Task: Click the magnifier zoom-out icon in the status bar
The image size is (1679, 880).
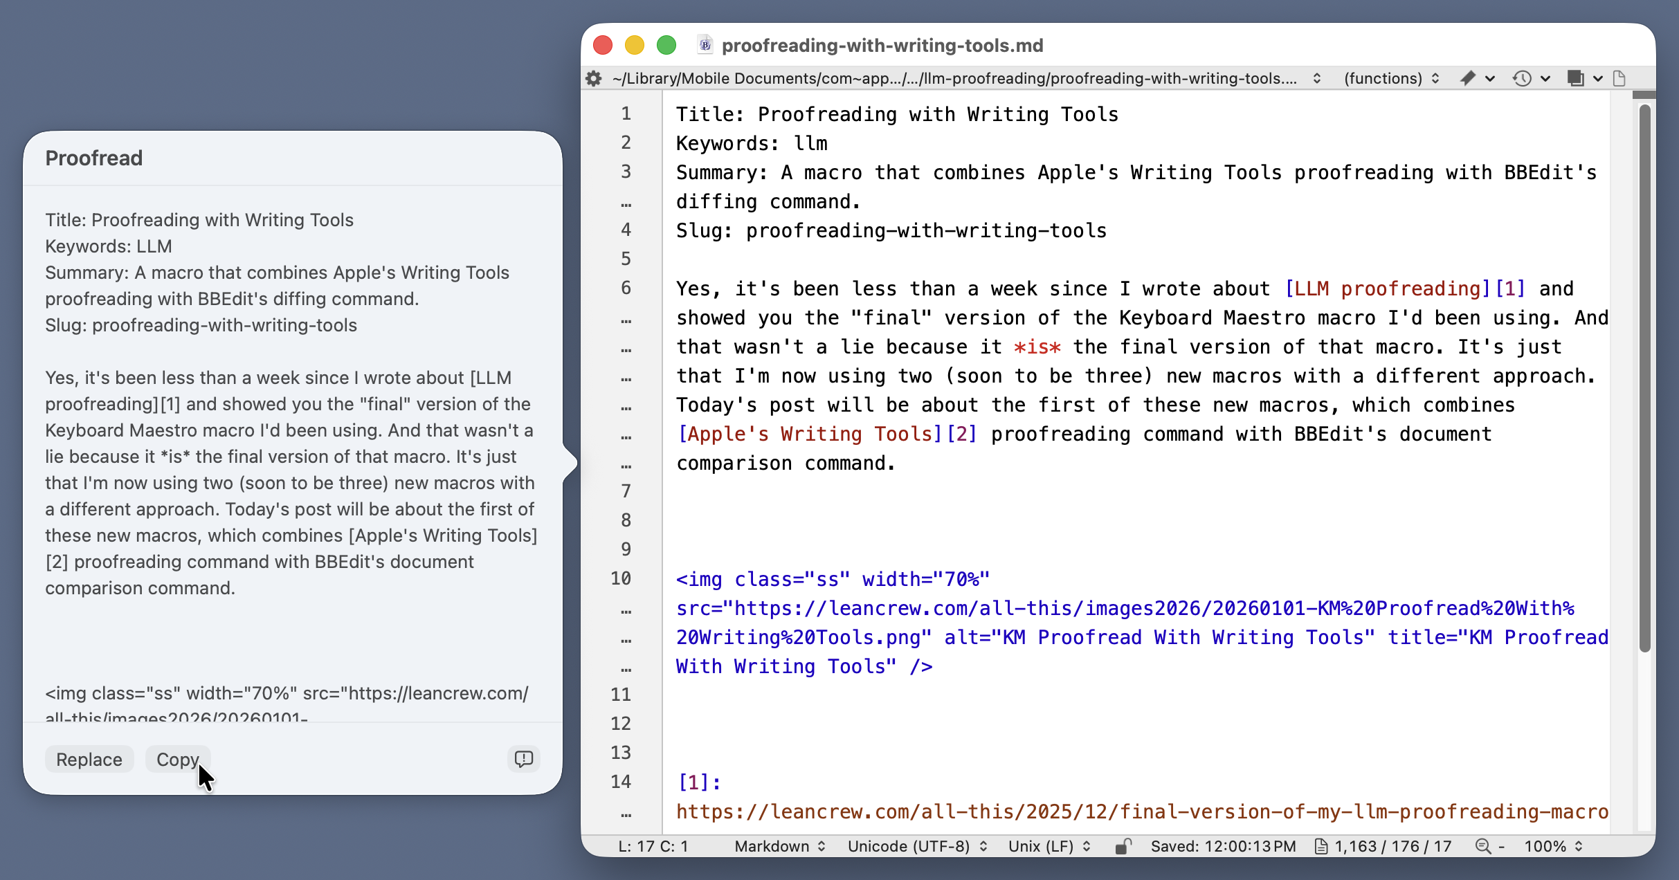Action: pyautogui.click(x=1483, y=846)
